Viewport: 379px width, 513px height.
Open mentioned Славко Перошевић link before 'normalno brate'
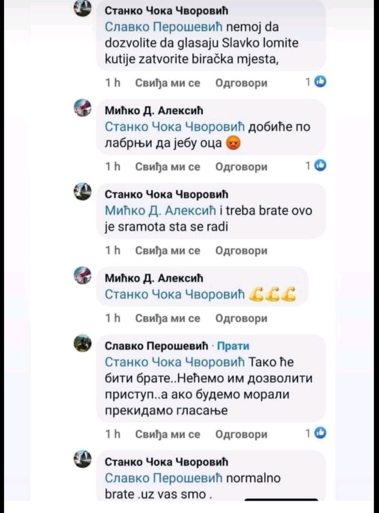tap(164, 478)
